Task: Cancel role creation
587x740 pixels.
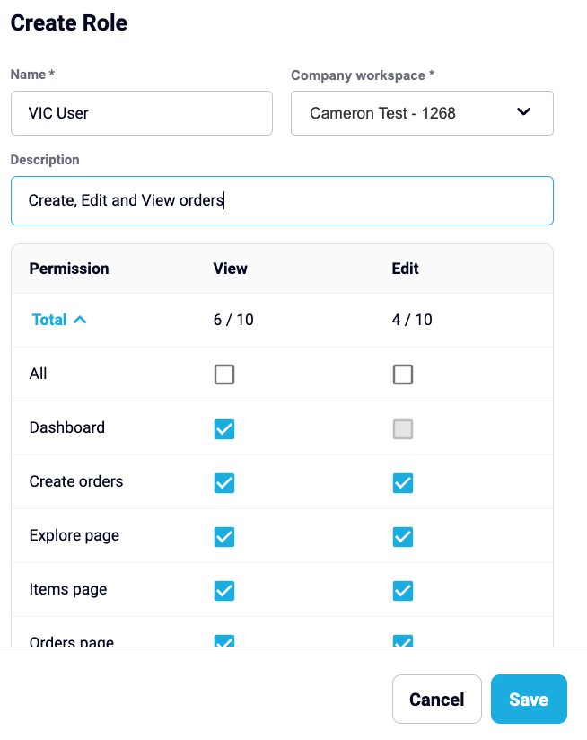Action: click(436, 699)
